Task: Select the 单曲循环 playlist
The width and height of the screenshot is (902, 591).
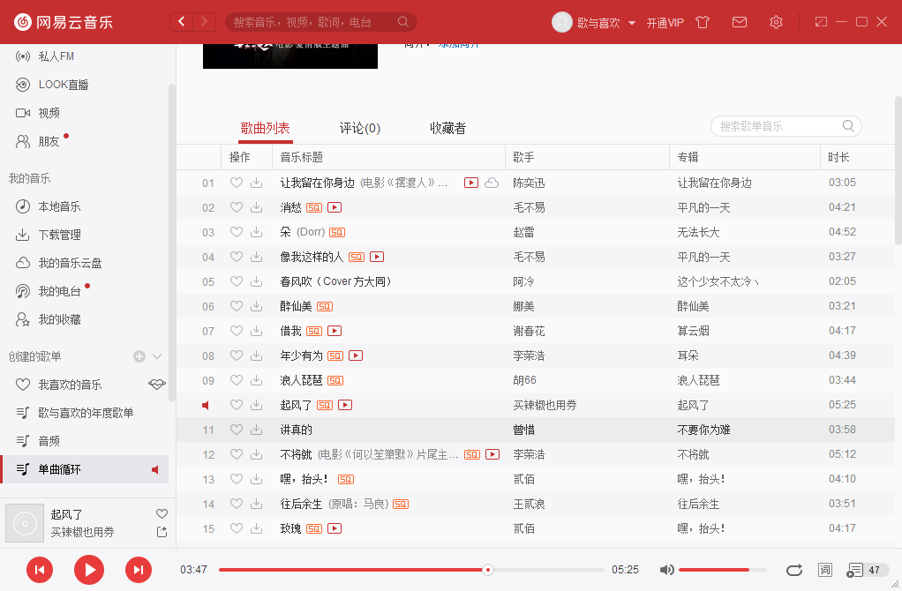Action: coord(84,469)
